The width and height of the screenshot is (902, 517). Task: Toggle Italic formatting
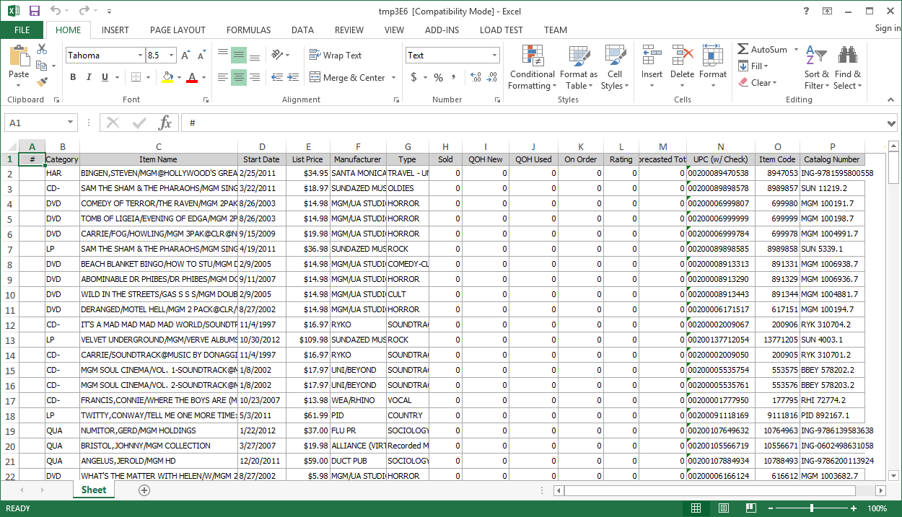(89, 77)
